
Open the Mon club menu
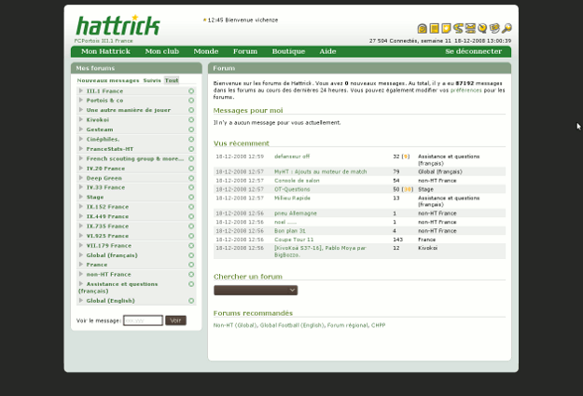[161, 51]
